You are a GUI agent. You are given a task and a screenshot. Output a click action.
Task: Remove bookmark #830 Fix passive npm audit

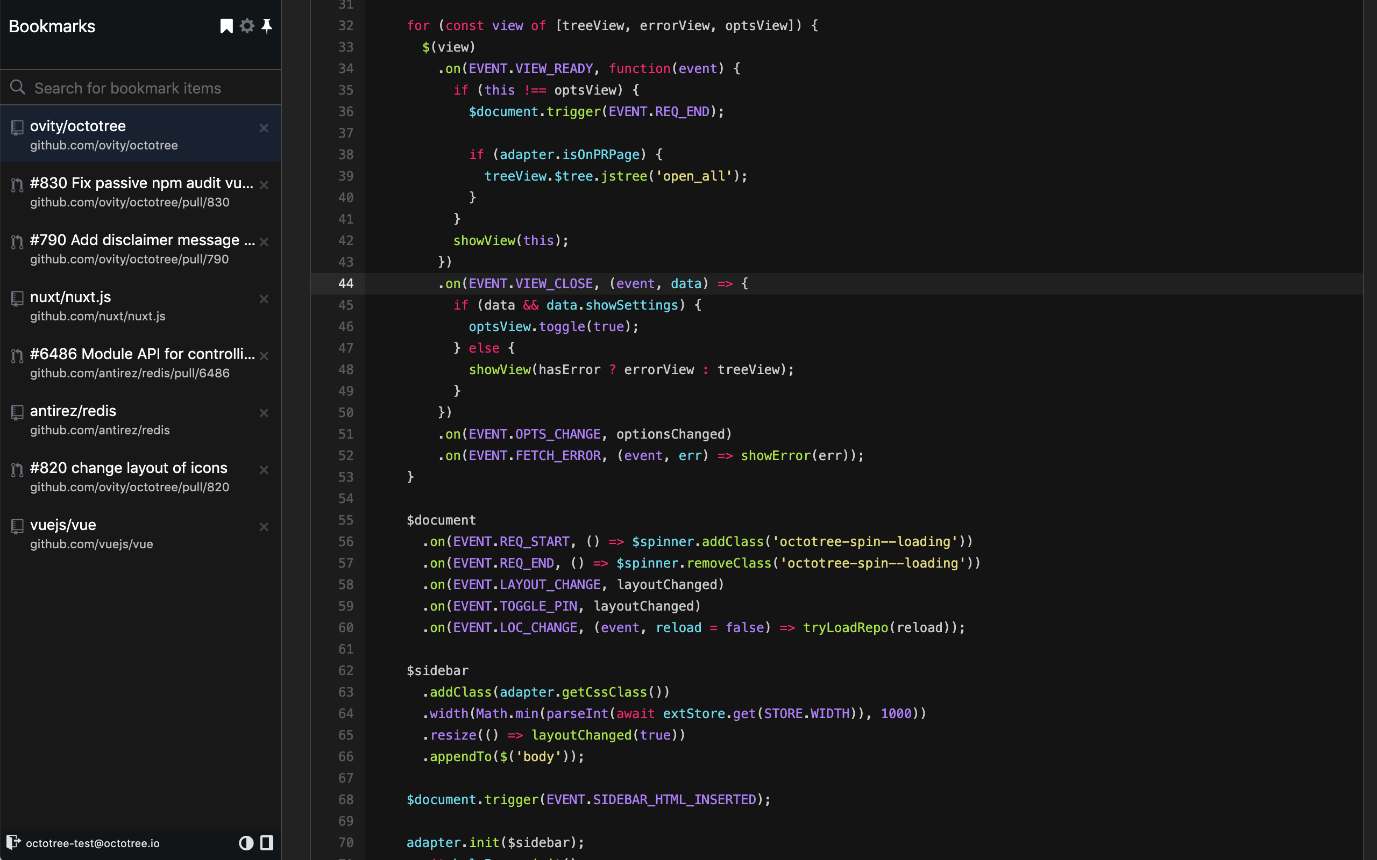pos(264,185)
